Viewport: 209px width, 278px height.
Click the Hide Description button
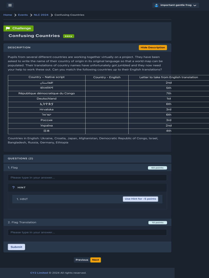[x=153, y=48]
